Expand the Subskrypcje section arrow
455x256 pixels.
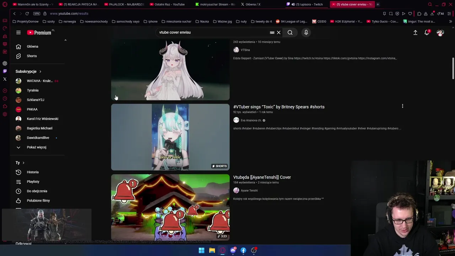(x=40, y=71)
